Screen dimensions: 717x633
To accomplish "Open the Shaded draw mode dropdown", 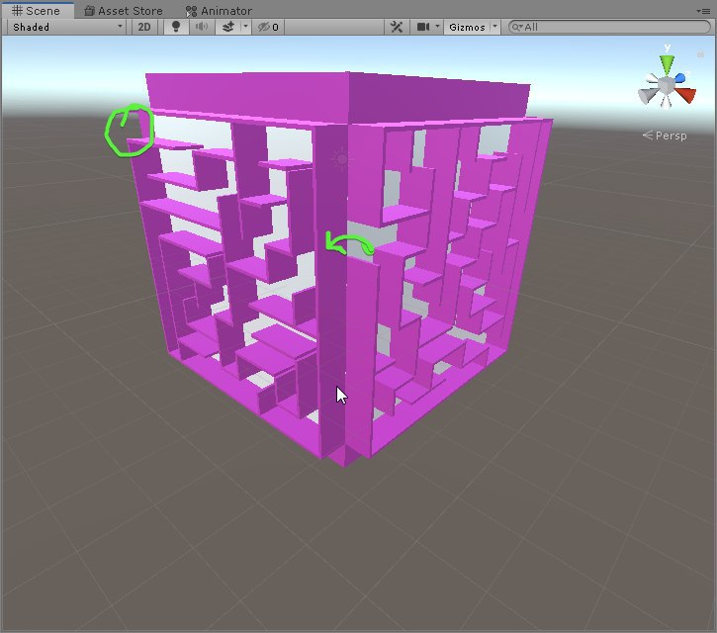I will (67, 27).
